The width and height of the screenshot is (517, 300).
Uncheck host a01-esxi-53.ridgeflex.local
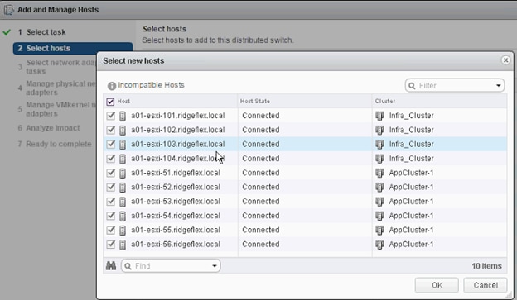pos(110,202)
